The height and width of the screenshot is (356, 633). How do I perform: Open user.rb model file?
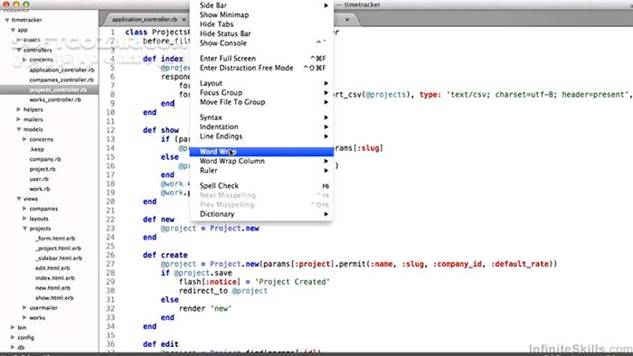[39, 179]
